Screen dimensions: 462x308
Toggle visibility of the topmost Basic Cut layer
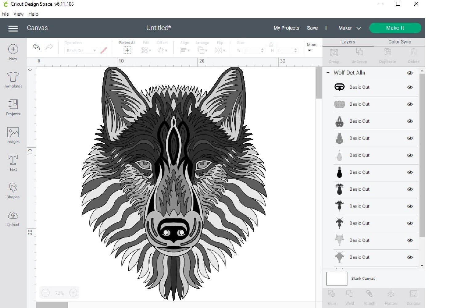tap(410, 87)
